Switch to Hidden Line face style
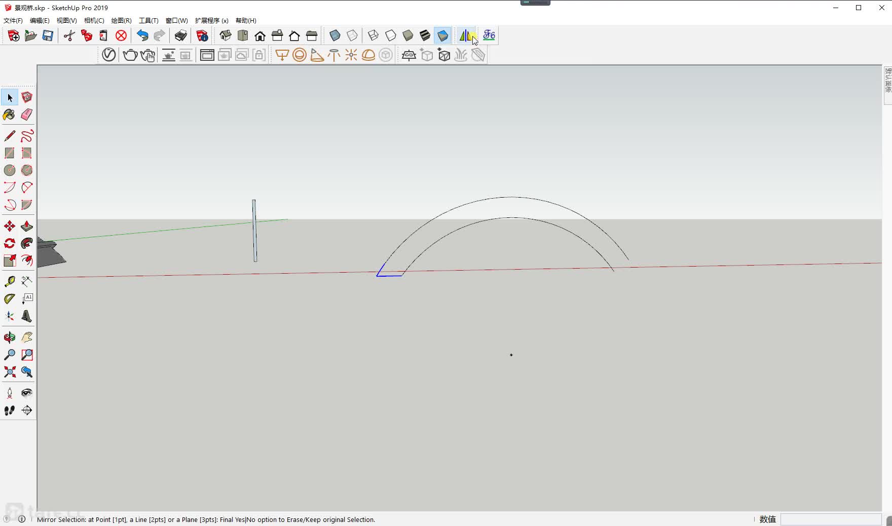The width and height of the screenshot is (892, 526). [391, 35]
